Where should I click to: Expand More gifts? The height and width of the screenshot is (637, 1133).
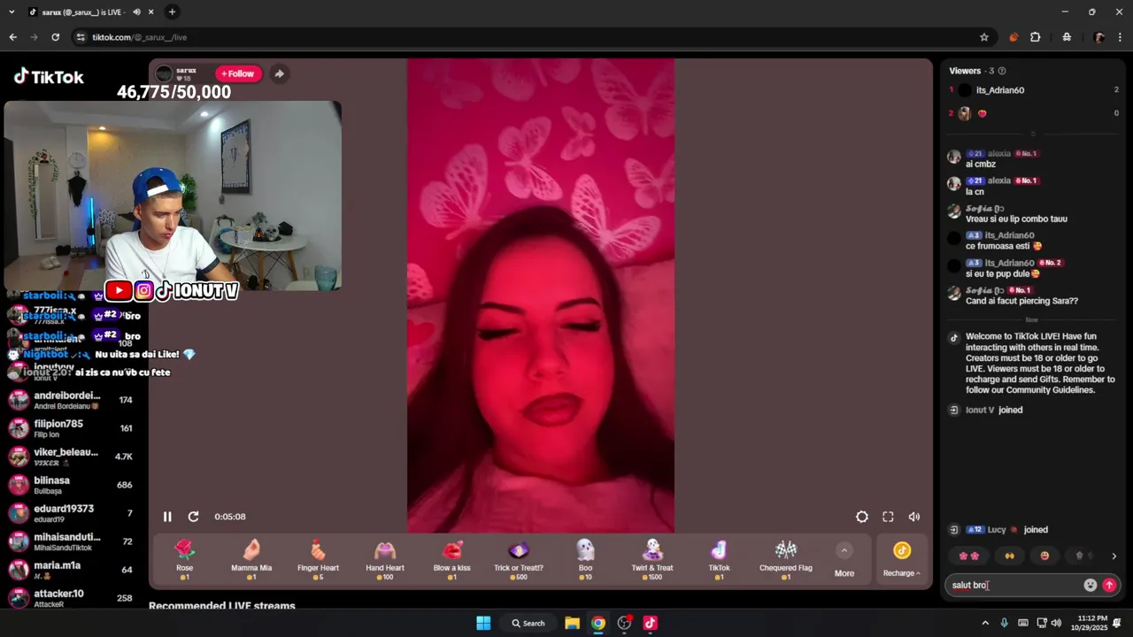[x=844, y=560]
